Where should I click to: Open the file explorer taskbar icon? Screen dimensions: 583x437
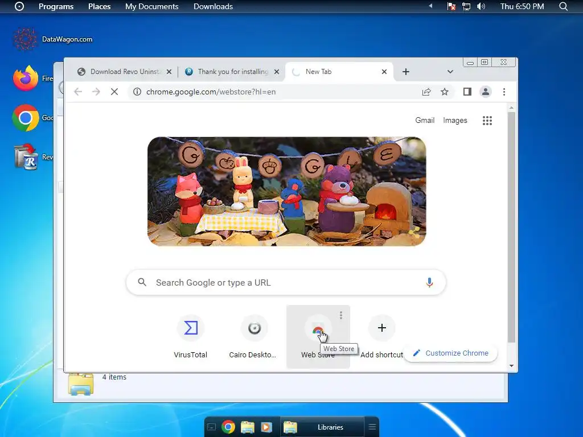[x=248, y=427]
